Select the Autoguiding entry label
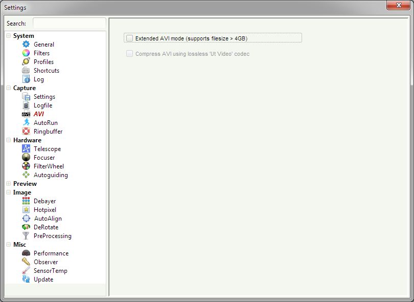Viewport: 414px width, 302px height. tap(51, 175)
